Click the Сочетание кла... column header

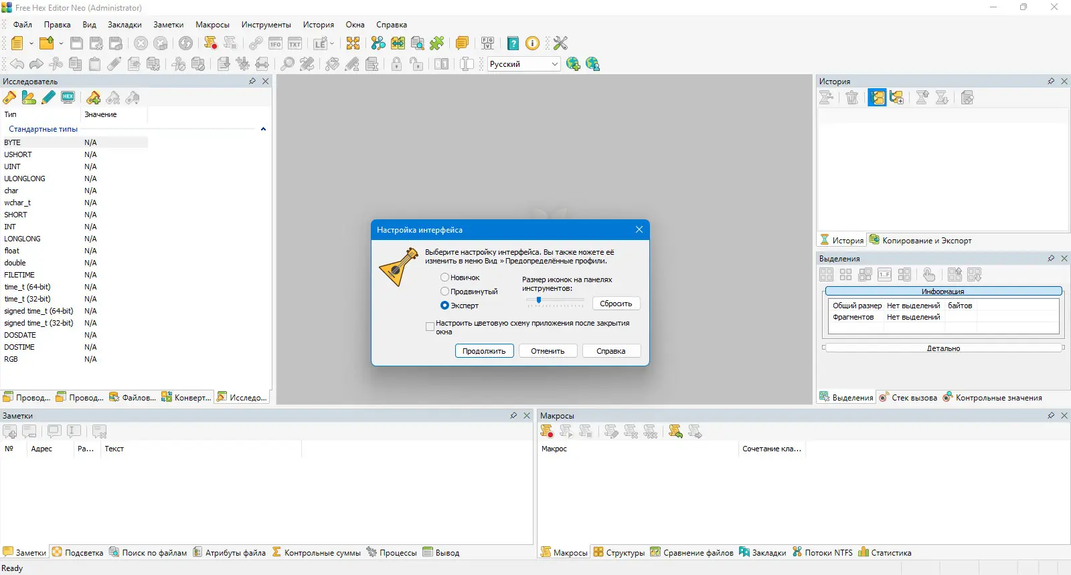pyautogui.click(x=771, y=449)
